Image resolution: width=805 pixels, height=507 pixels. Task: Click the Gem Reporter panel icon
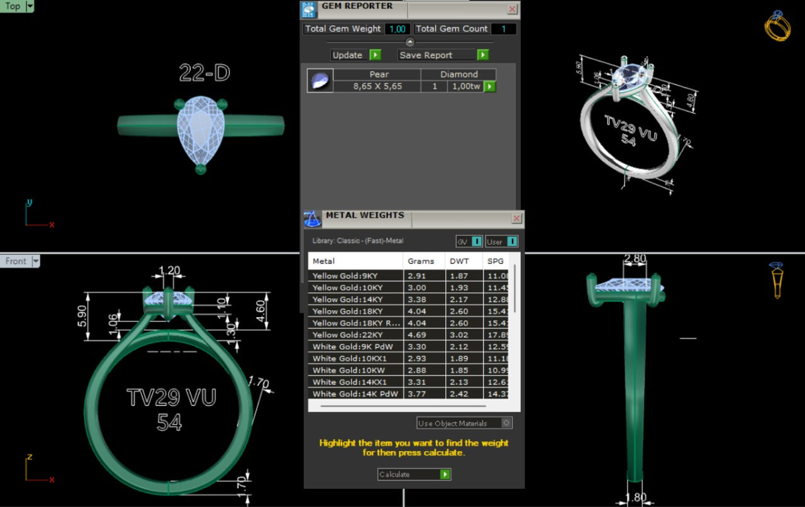click(x=309, y=9)
